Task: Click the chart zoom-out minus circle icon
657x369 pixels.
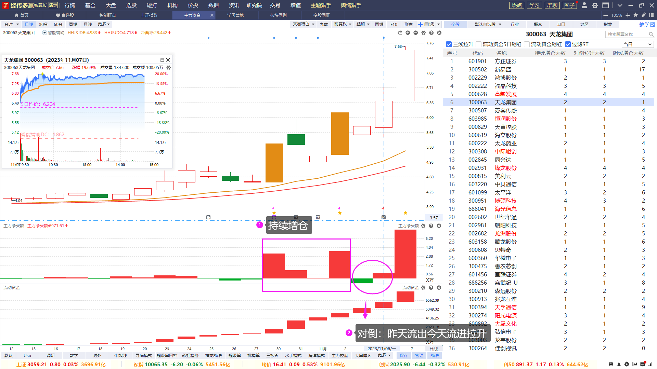Action: (x=415, y=33)
